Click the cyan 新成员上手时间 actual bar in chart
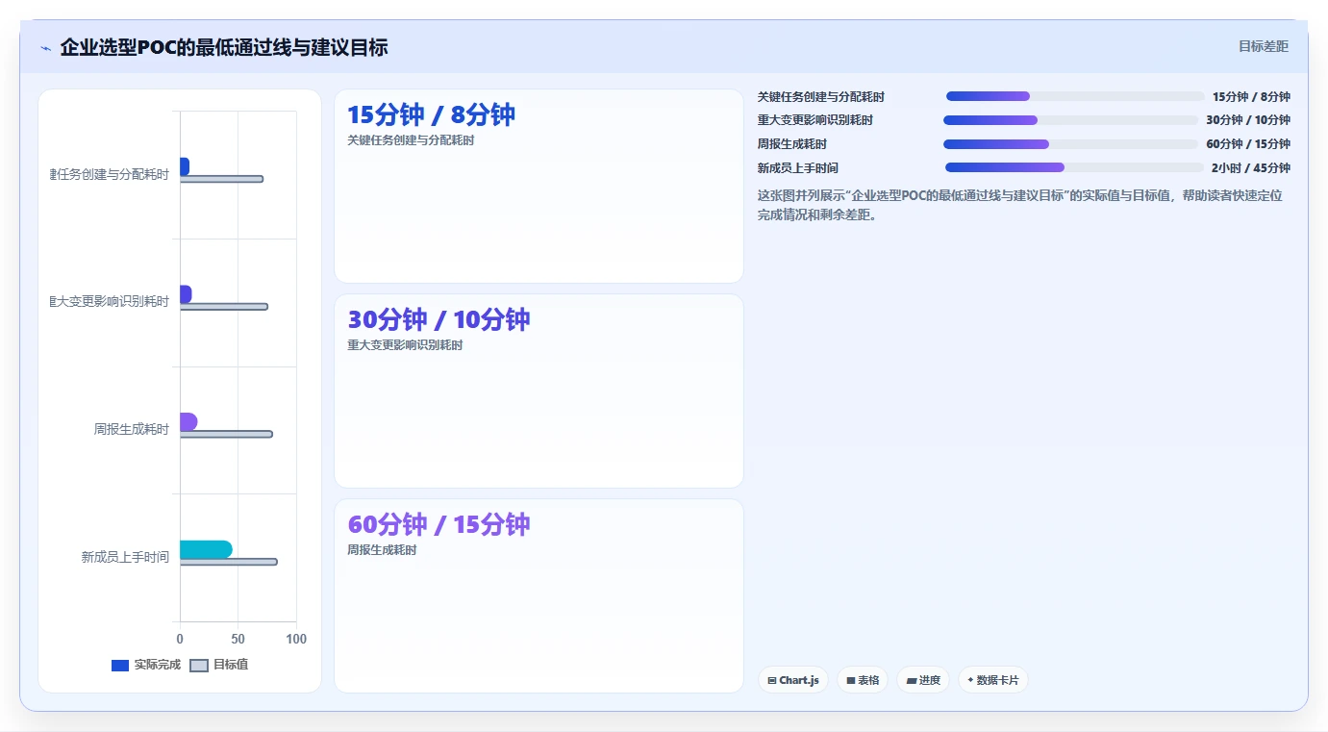Screen dimensions: 1328x732 click(x=206, y=549)
